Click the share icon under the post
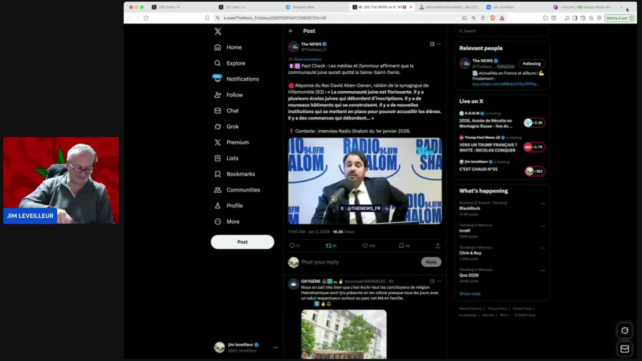642x361 pixels. [x=438, y=246]
